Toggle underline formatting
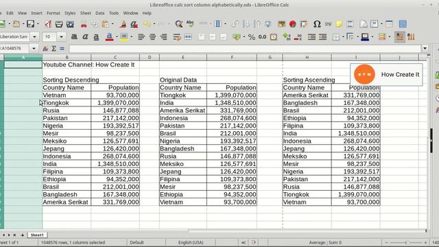 [x=96, y=37]
